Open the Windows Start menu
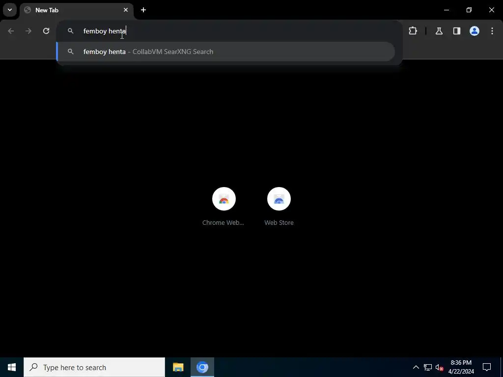The width and height of the screenshot is (503, 377). tap(12, 367)
